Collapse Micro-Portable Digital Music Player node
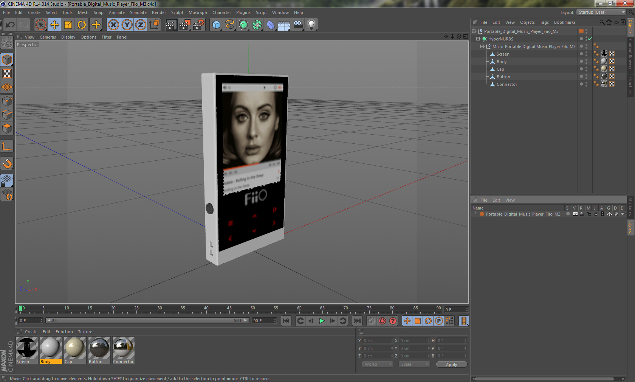Screen dimensions: 635x382 [x=482, y=47]
